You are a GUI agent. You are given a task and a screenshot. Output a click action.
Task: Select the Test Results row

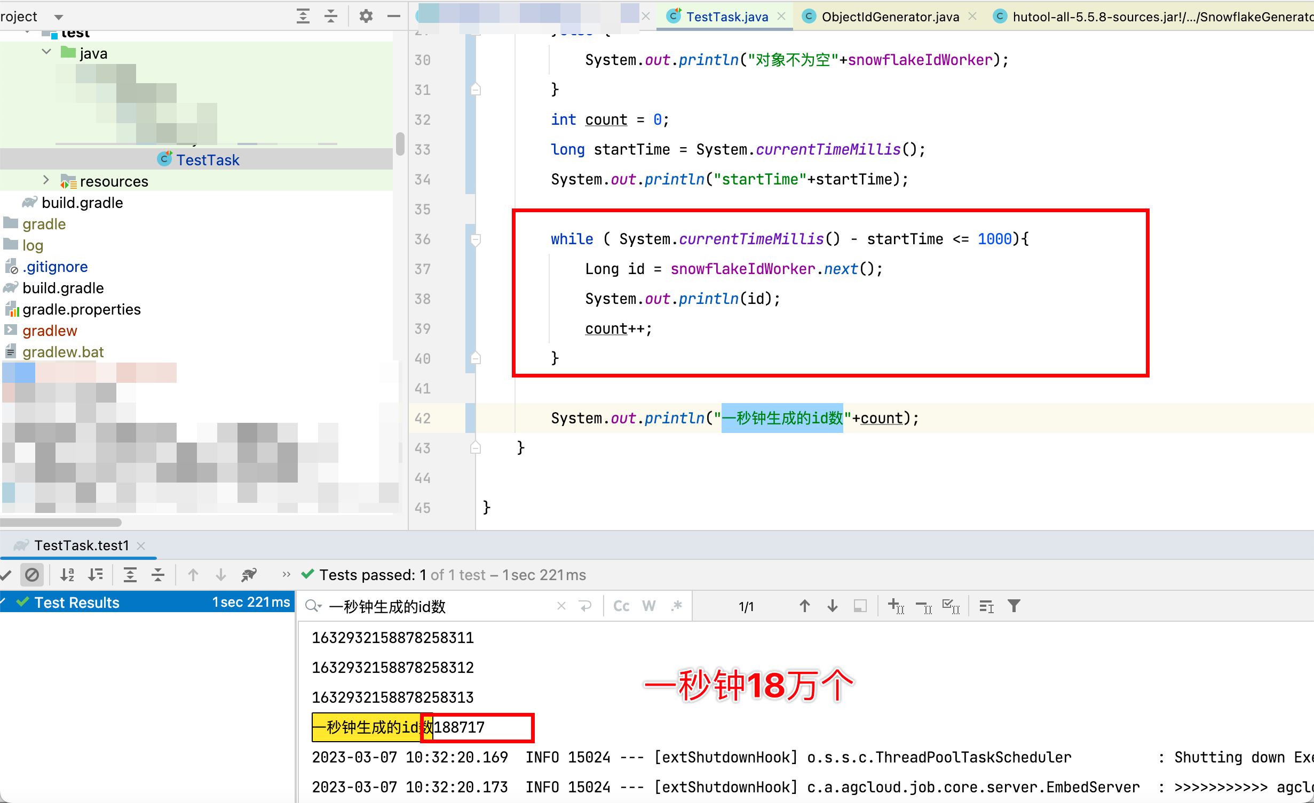(77, 603)
